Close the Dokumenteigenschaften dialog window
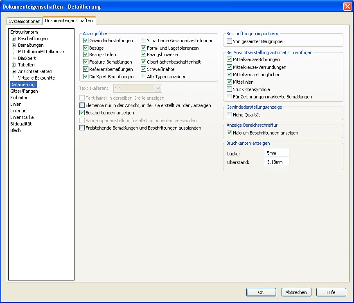Image resolution: width=354 pixels, height=303 pixels. coord(347,6)
